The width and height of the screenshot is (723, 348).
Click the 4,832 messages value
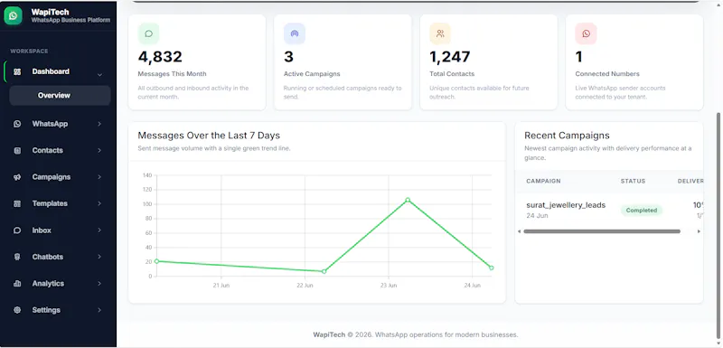click(x=160, y=57)
